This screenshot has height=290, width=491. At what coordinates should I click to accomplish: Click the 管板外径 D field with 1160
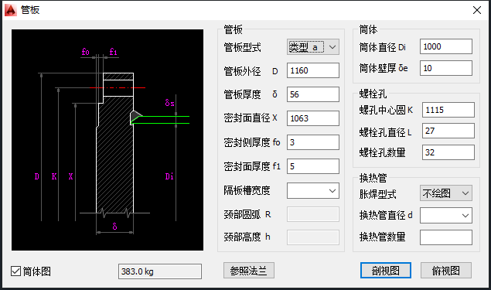pyautogui.click(x=313, y=70)
